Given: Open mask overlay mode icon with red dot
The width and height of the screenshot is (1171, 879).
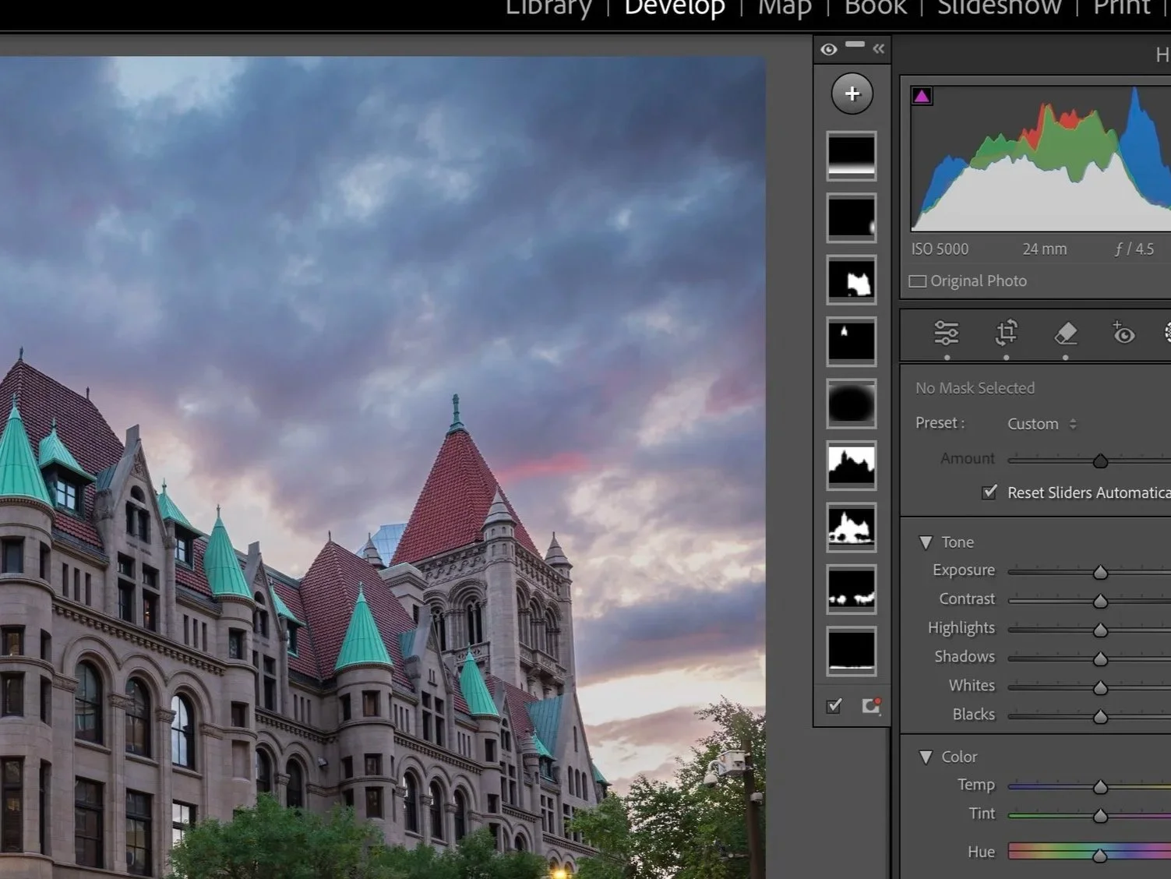Looking at the screenshot, I should click(871, 706).
